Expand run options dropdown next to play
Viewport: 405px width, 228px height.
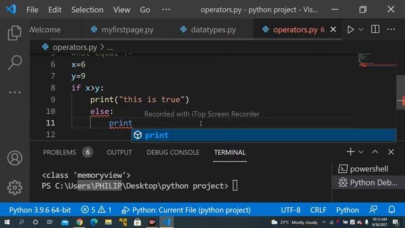coord(361,30)
